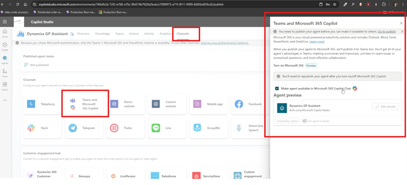
Task: Open the LivePerson engagement hub card
Action: click(x=126, y=173)
